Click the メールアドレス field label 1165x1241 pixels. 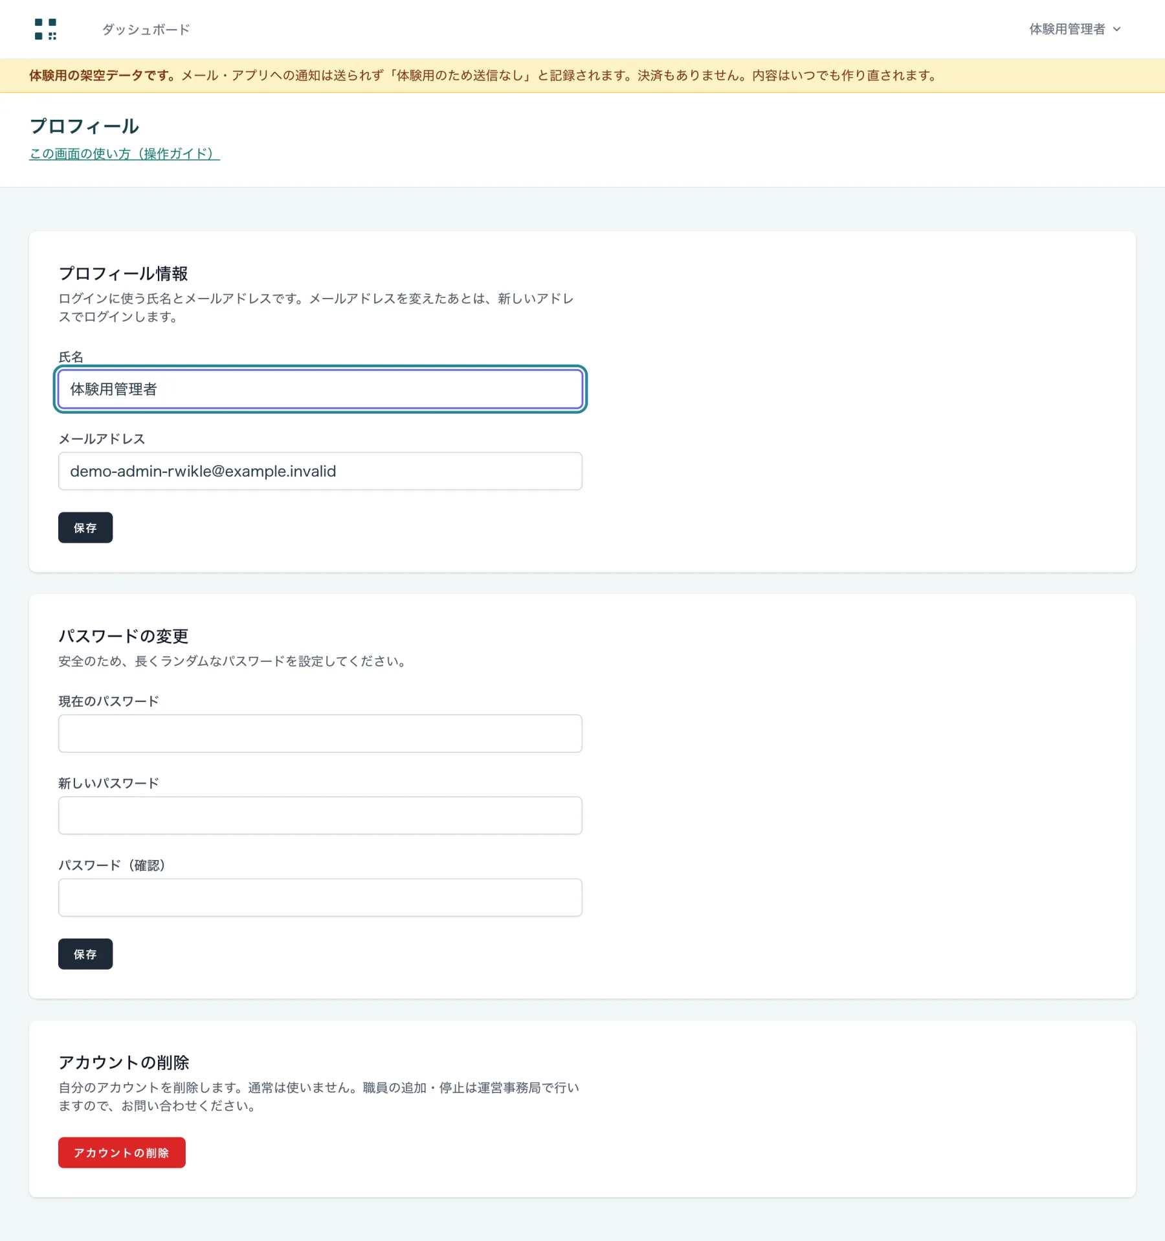(x=102, y=438)
